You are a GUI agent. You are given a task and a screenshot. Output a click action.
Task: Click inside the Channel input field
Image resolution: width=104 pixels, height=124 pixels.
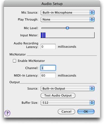(x=48, y=68)
